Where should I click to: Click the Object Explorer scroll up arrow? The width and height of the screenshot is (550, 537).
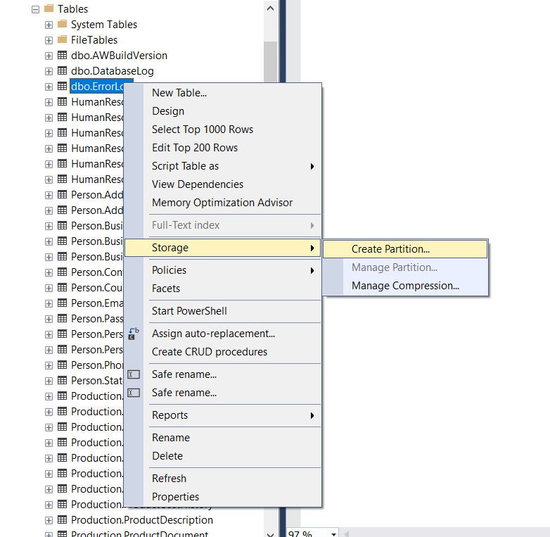[271, 8]
